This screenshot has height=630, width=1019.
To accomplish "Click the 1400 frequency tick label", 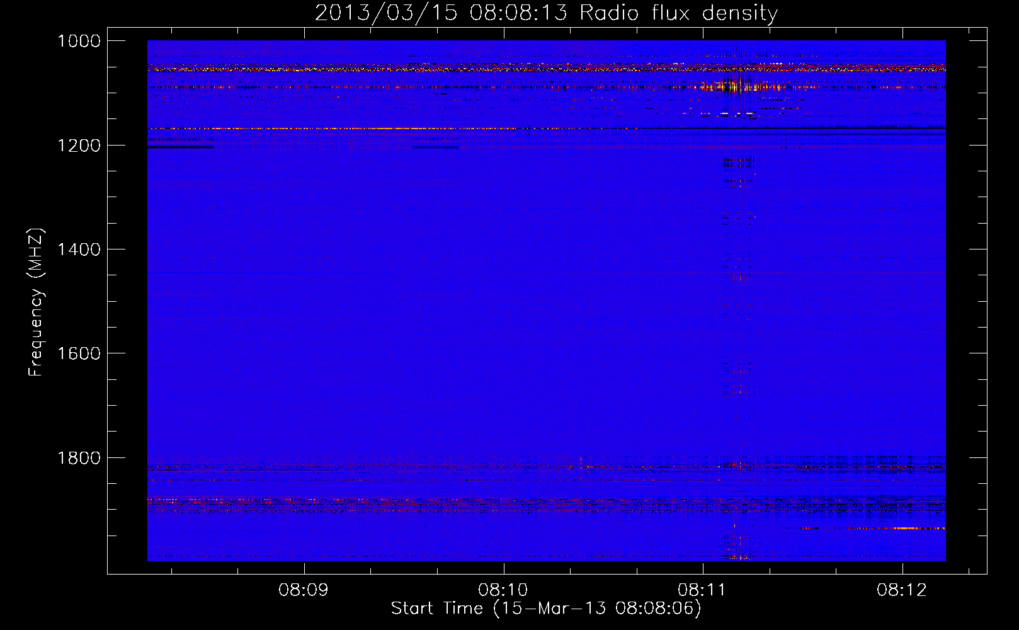I will (79, 249).
